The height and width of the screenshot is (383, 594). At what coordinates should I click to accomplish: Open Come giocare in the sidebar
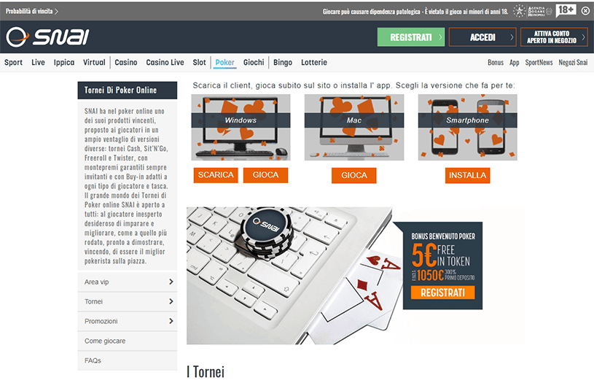coord(128,341)
